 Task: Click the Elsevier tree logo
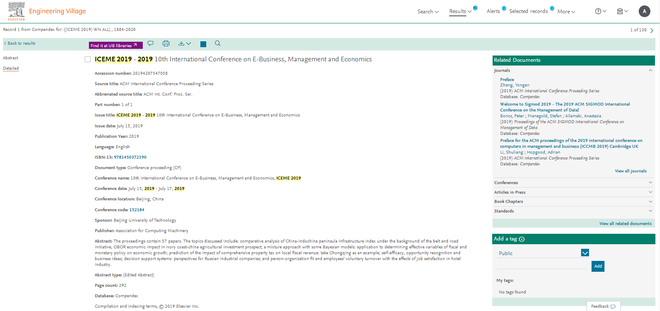16,11
